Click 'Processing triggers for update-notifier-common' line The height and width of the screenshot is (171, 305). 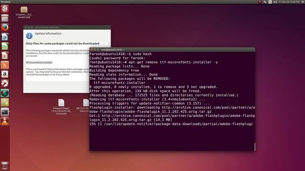click(149, 104)
